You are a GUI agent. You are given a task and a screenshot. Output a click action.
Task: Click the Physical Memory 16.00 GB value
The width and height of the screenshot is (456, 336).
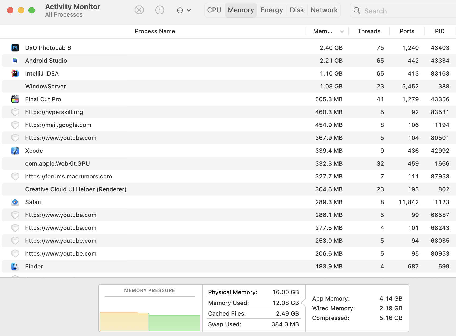[286, 292]
